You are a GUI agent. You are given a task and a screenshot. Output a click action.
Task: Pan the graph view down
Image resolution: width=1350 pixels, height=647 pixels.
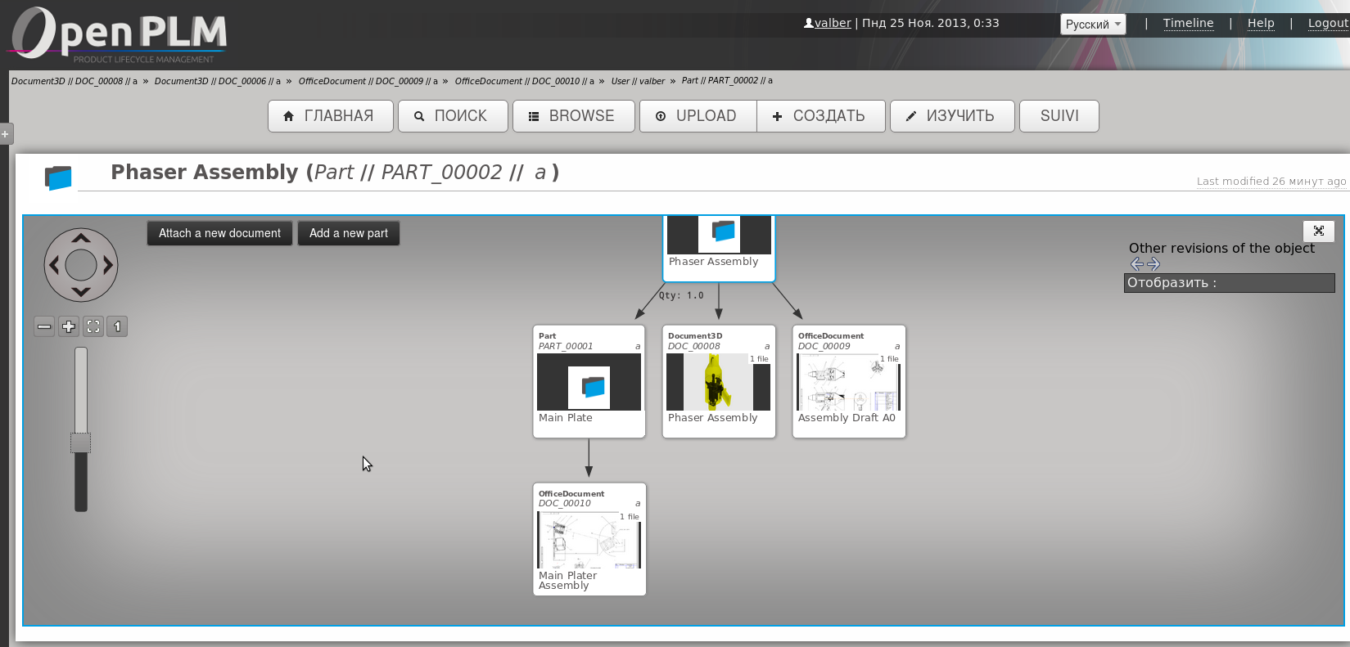[80, 291]
